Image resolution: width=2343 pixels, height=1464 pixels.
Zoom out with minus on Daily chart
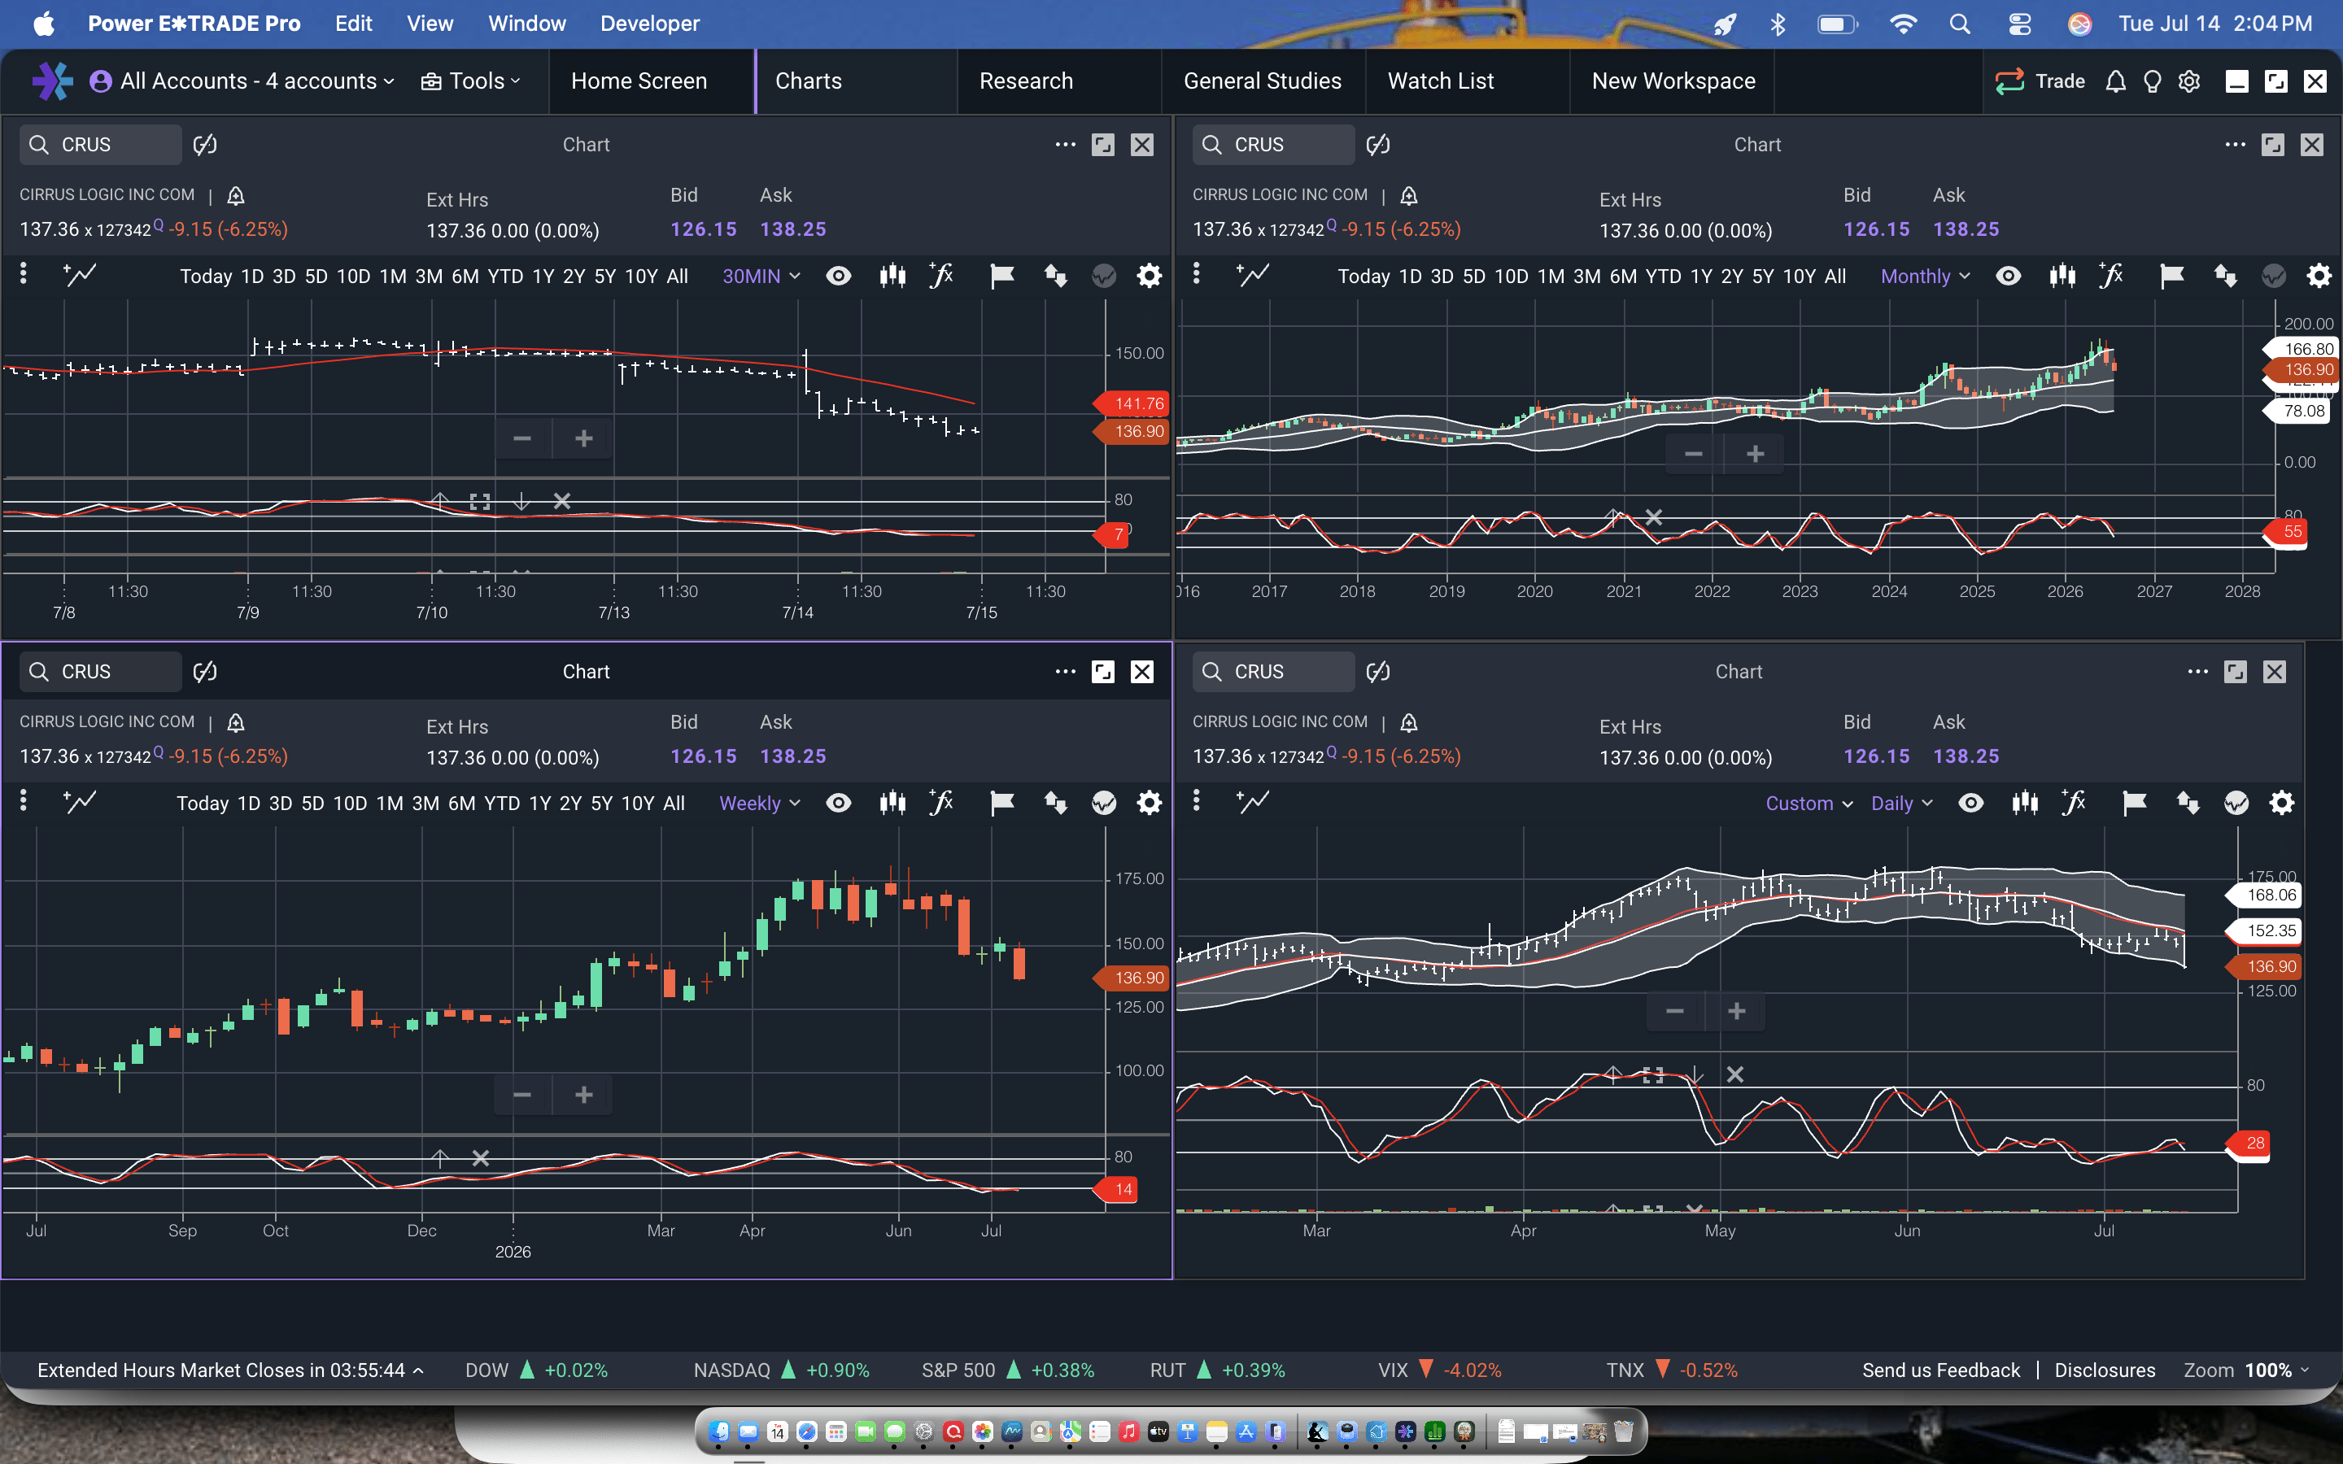tap(1675, 1012)
